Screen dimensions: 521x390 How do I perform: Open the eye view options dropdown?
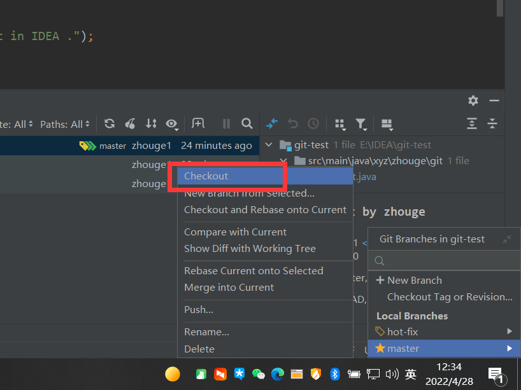tap(172, 125)
